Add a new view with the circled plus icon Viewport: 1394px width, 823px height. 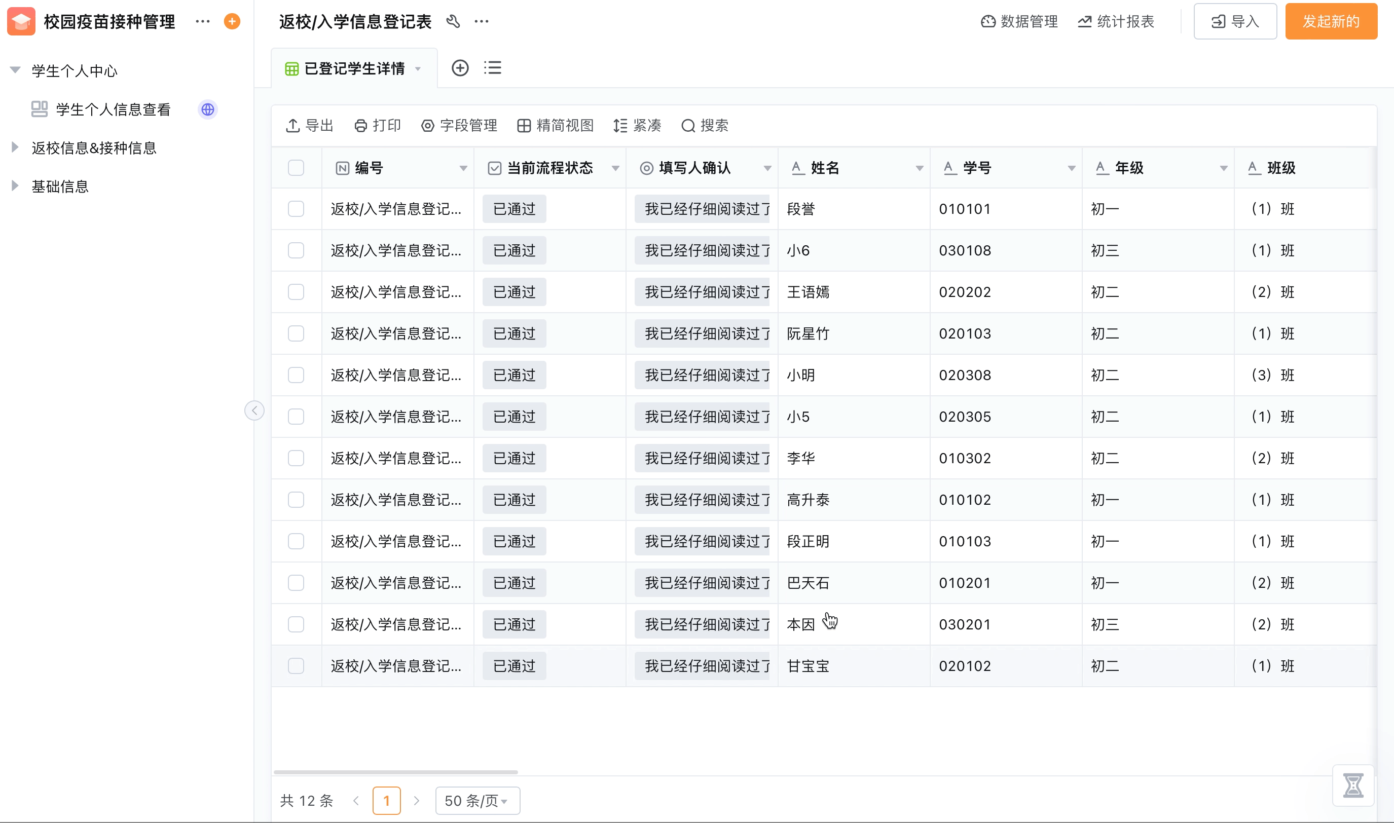[x=460, y=68]
